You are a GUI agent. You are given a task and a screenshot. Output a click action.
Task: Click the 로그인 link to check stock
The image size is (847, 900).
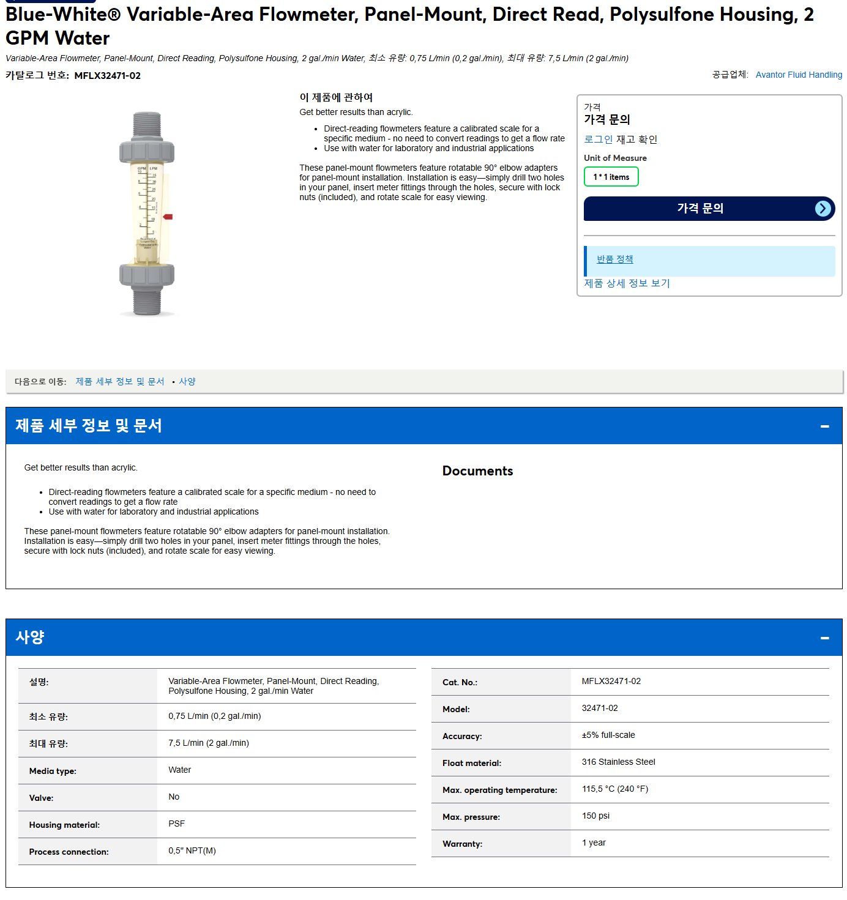click(598, 139)
